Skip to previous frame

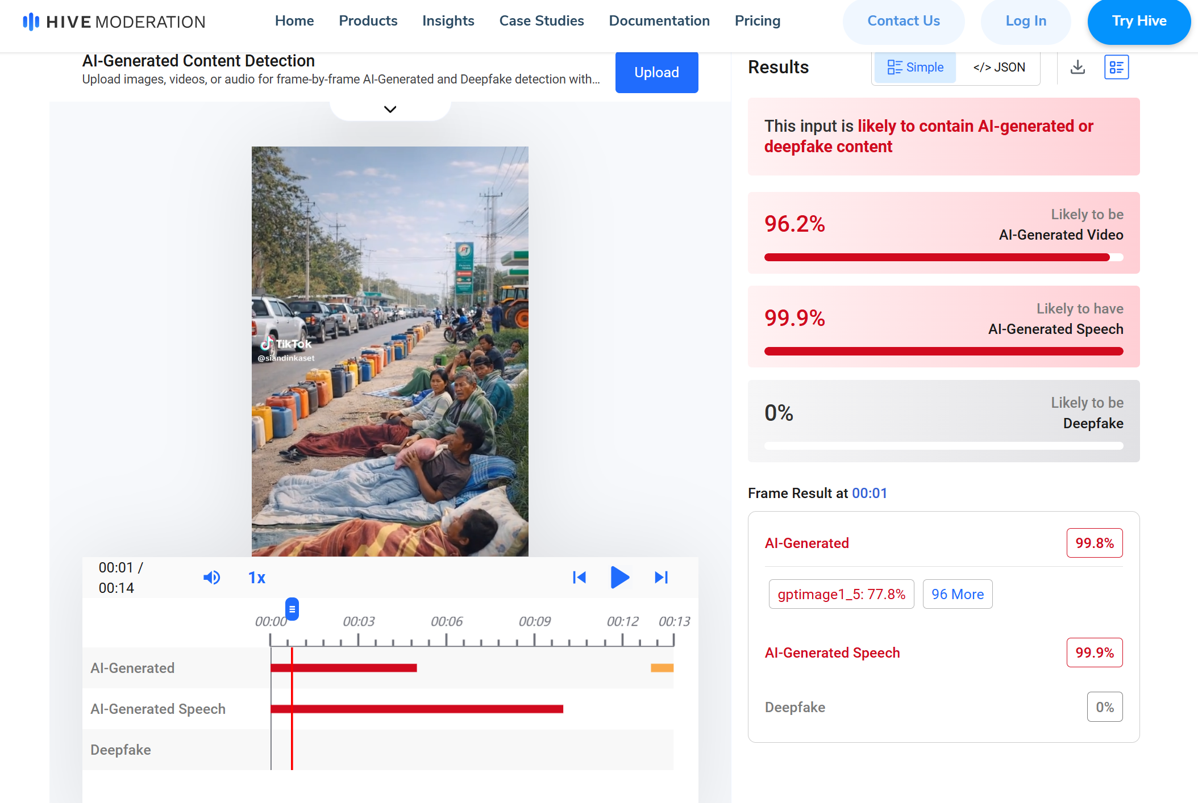[x=579, y=578]
